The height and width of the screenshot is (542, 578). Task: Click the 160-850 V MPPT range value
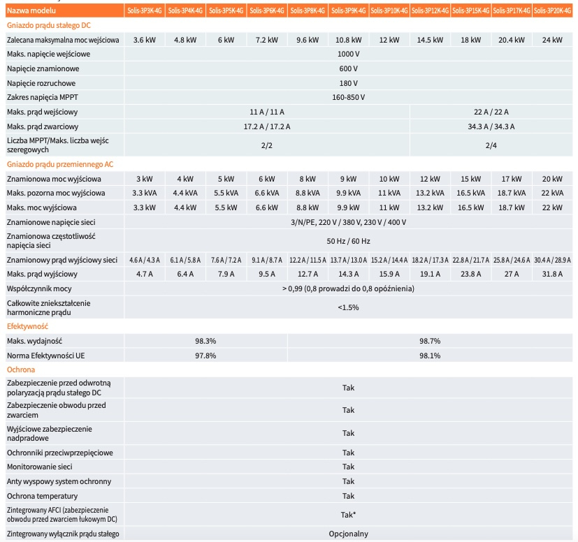pos(348,97)
